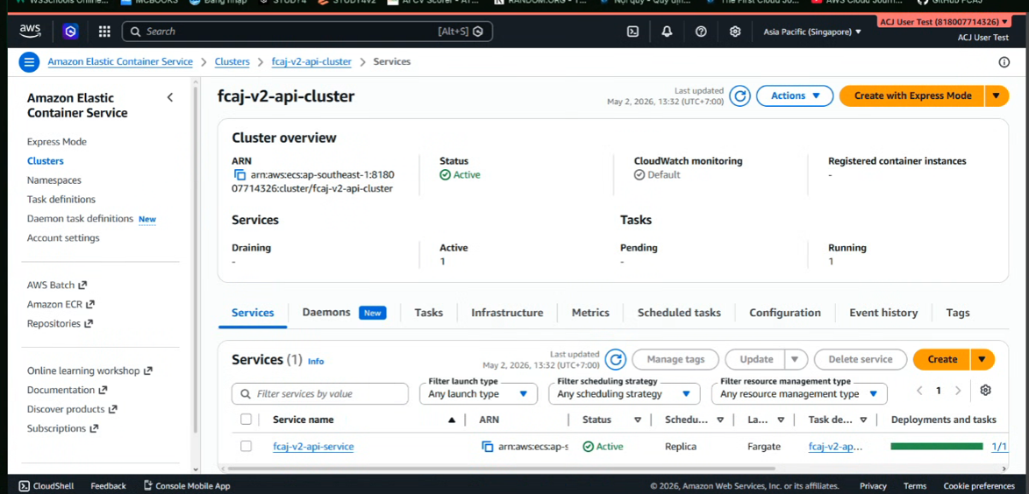Expand the Update button dropdown arrow

795,359
